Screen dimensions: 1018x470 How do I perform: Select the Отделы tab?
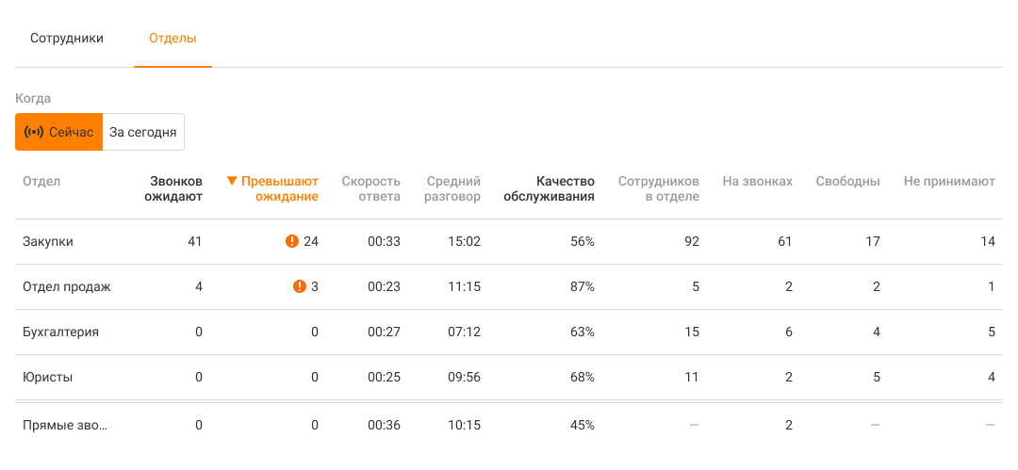click(172, 39)
